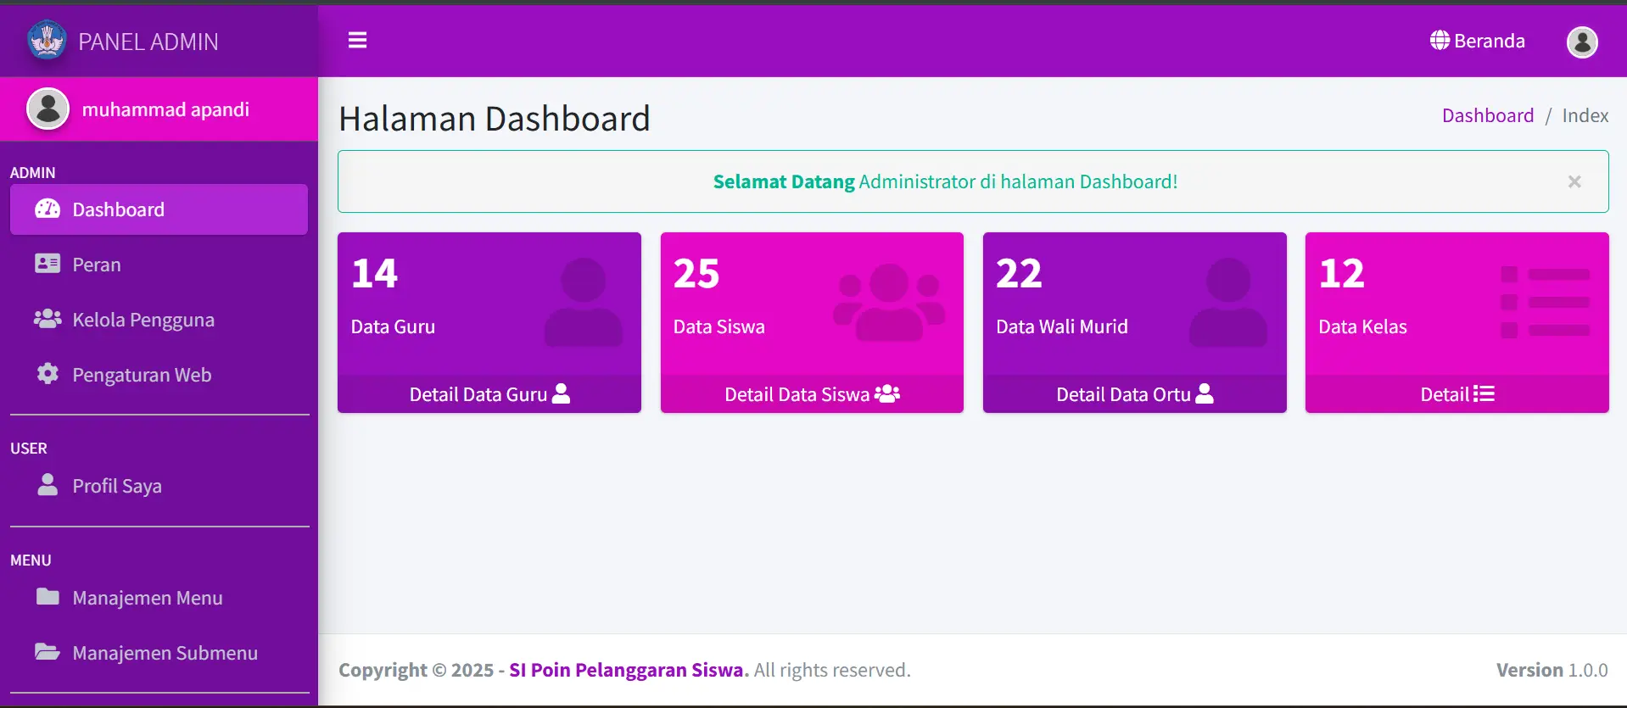Screen dimensions: 1627x708
Task: Click the globe icon next to Beranda
Action: click(1440, 40)
